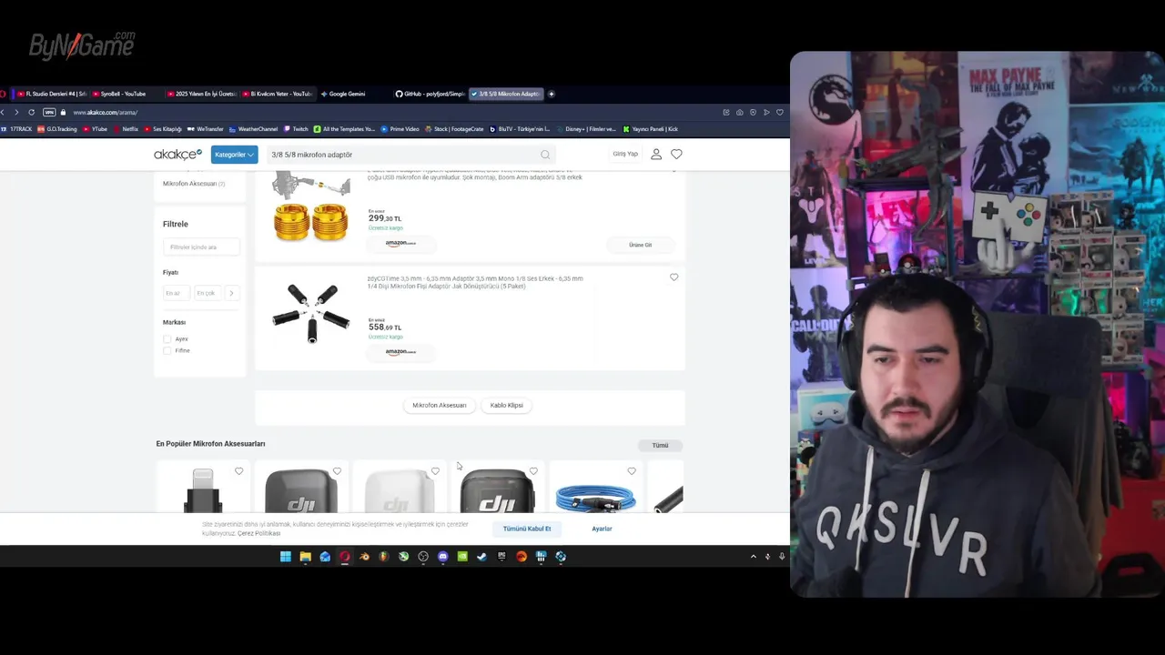Favorite the blue cable item

(632, 471)
